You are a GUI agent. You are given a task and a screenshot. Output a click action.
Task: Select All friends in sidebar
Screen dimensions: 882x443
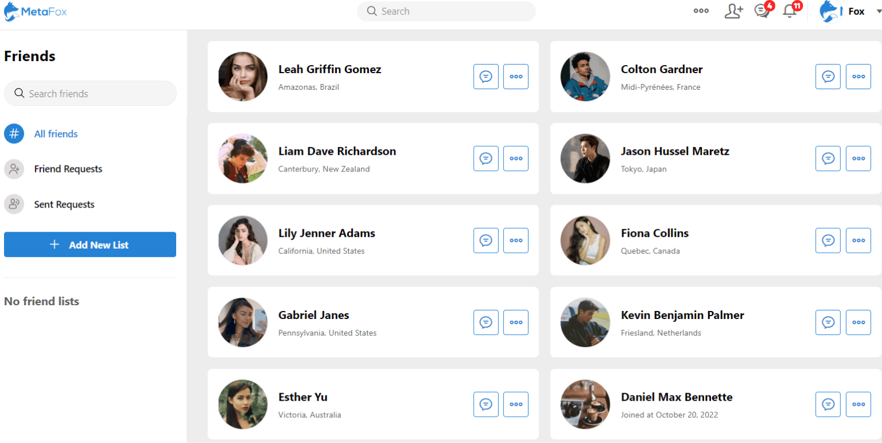click(55, 134)
